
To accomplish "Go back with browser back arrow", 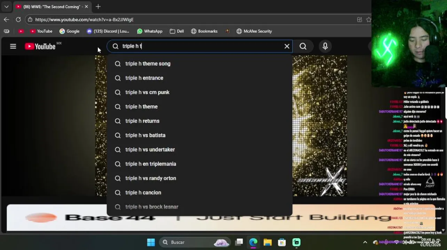I will pos(6,19).
